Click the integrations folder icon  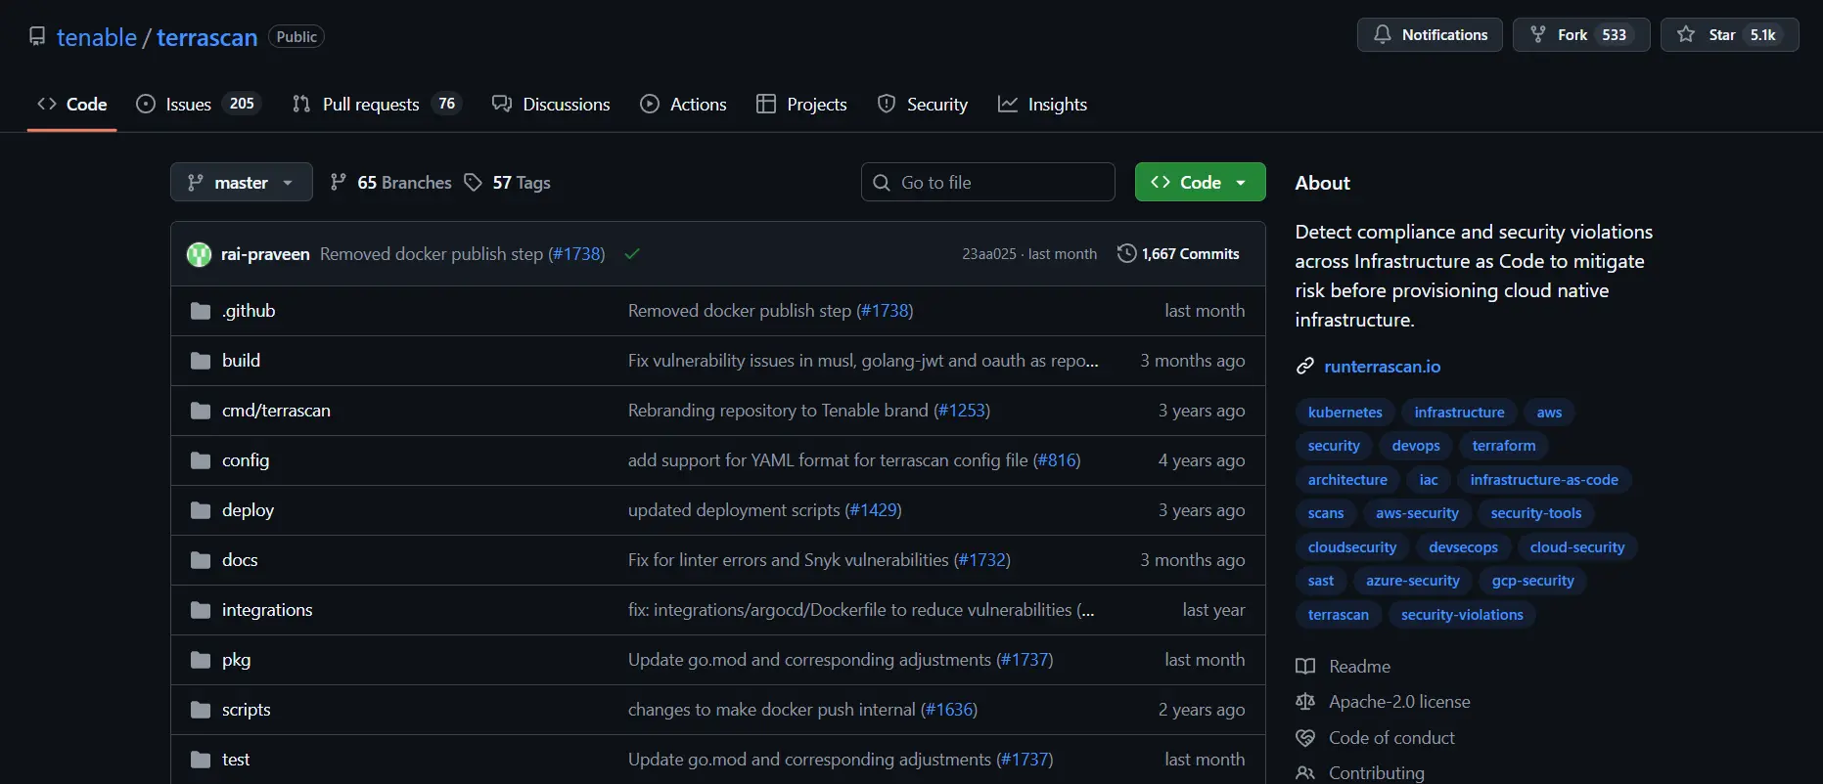click(201, 610)
